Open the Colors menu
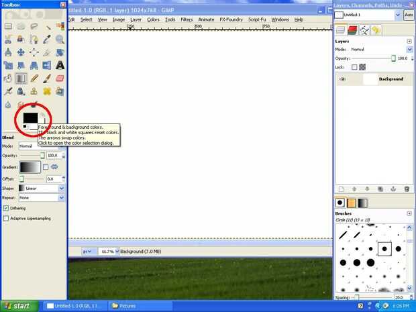416x312 pixels. [153, 19]
